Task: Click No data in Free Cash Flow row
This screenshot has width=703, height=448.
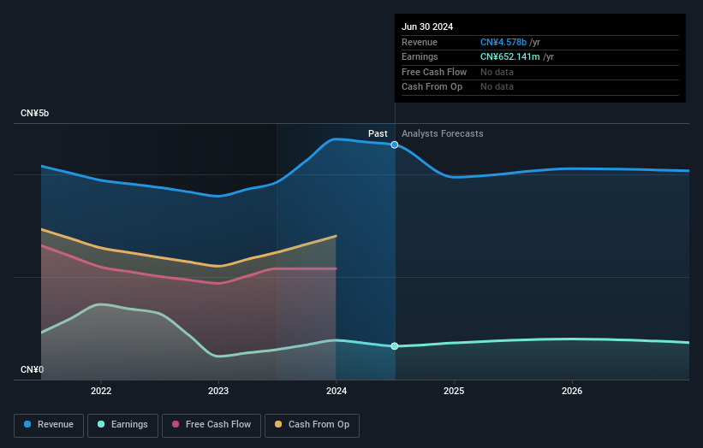Action: [x=497, y=72]
